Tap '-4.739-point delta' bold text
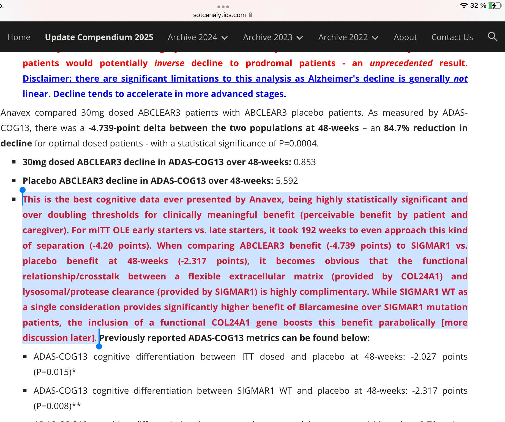505x422 pixels. pos(127,128)
